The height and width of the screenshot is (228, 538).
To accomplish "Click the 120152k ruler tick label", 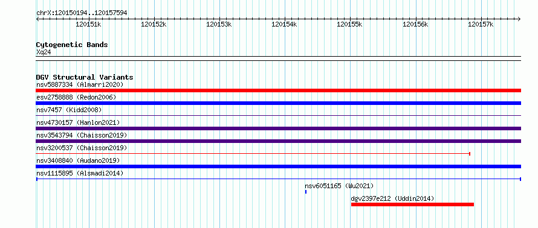I will pos(154,25).
